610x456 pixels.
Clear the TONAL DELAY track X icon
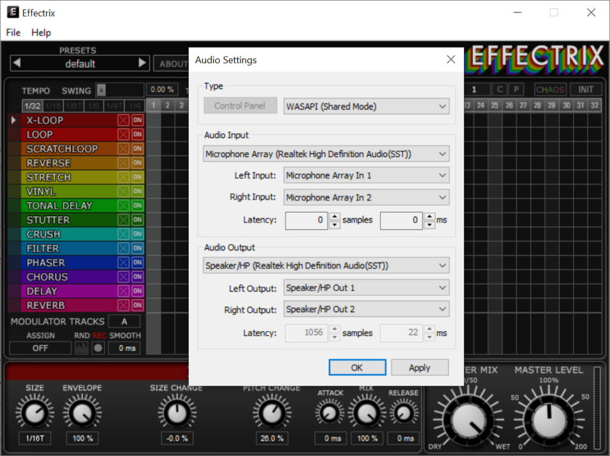(x=123, y=205)
